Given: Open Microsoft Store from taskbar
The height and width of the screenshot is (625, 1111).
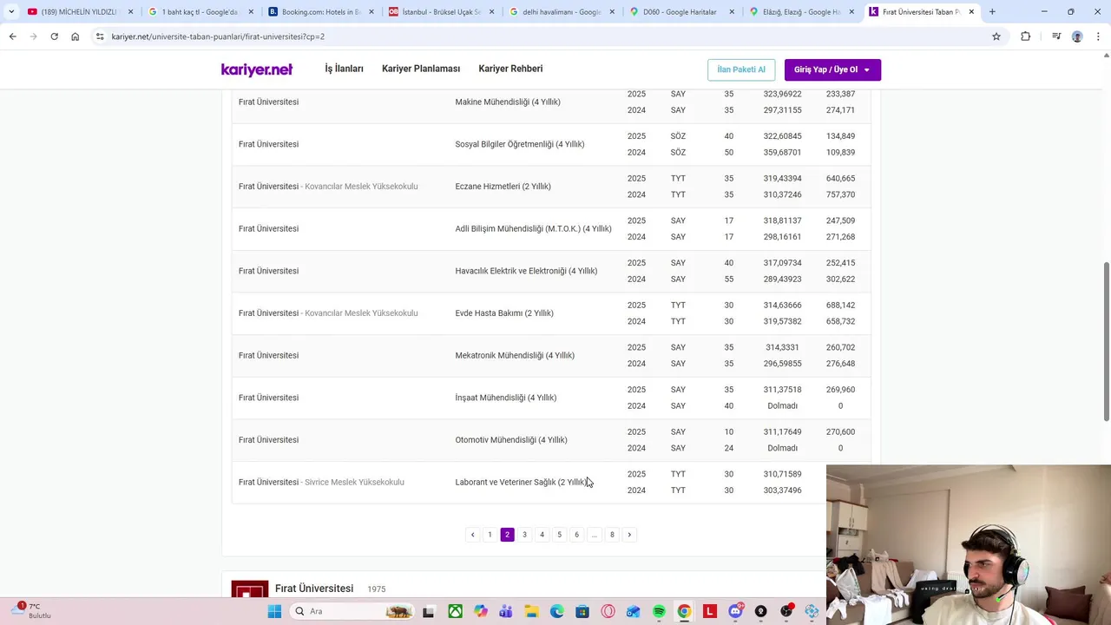Looking at the screenshot, I should click(x=582, y=611).
